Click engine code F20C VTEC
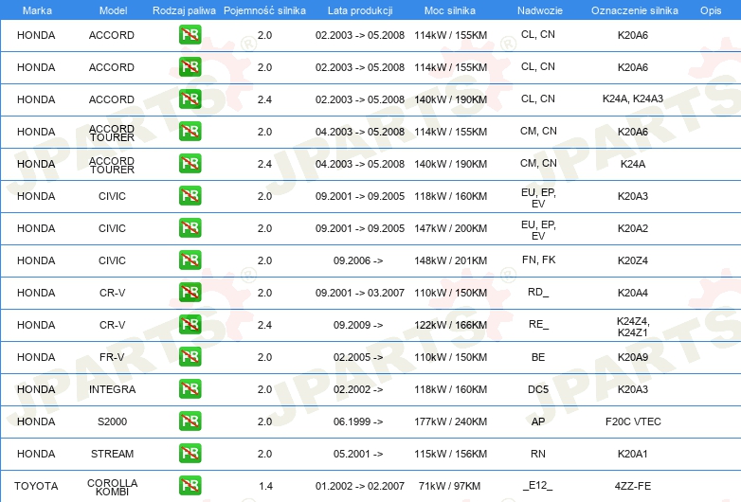 point(633,421)
